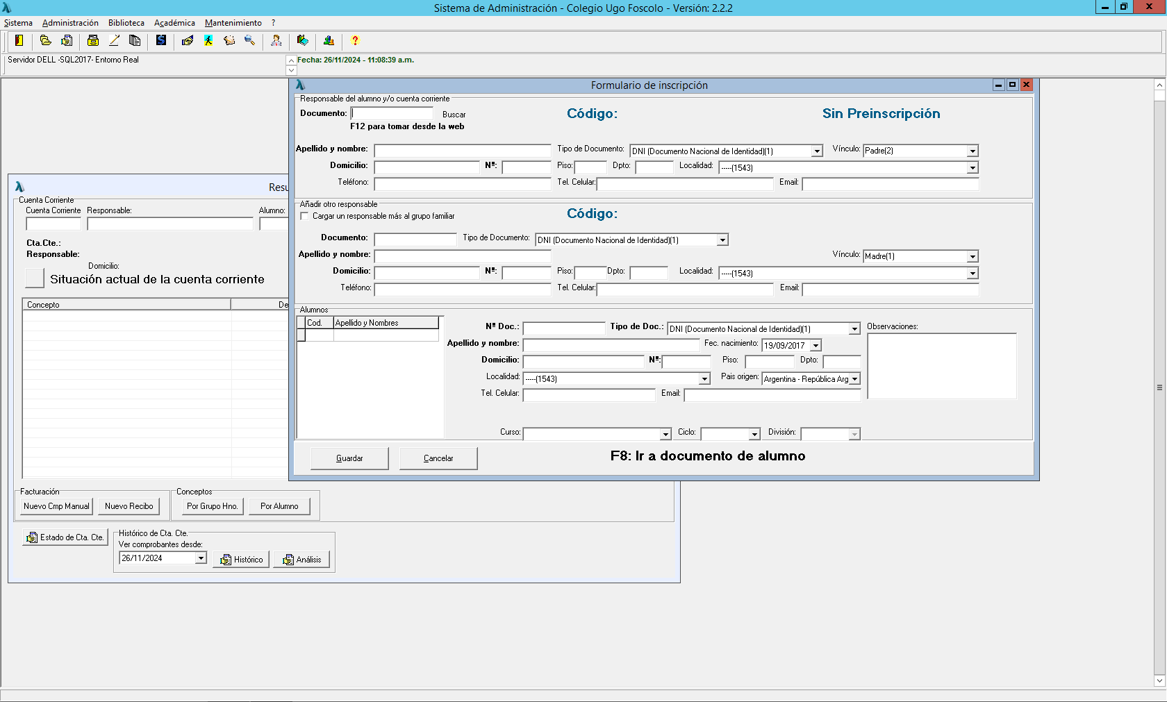Click the group of users toolbar icon

point(329,40)
